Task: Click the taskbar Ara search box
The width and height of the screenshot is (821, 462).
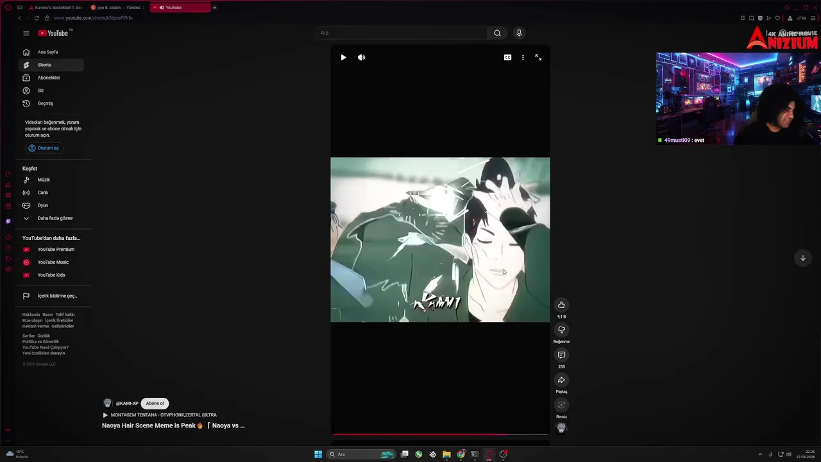Action: coord(362,454)
